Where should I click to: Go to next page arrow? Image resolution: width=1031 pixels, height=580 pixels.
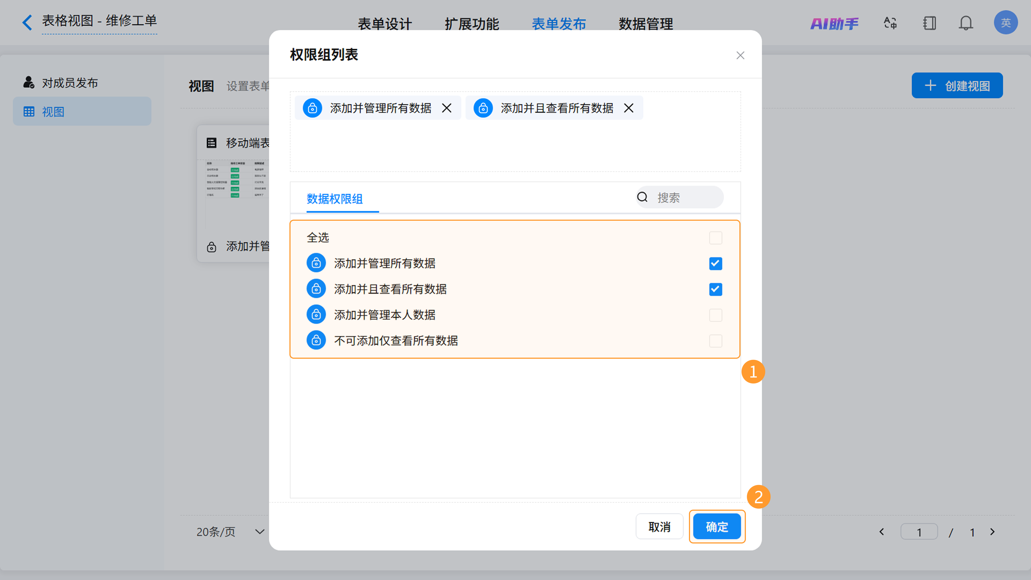tap(992, 532)
